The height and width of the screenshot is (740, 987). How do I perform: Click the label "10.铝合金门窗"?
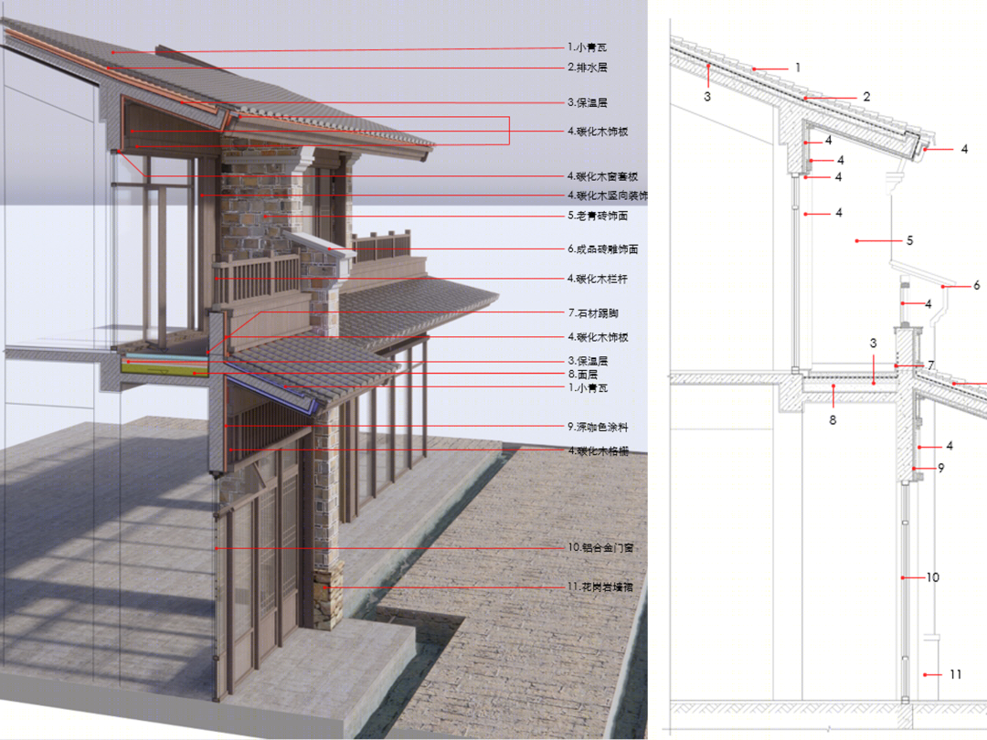(600, 547)
